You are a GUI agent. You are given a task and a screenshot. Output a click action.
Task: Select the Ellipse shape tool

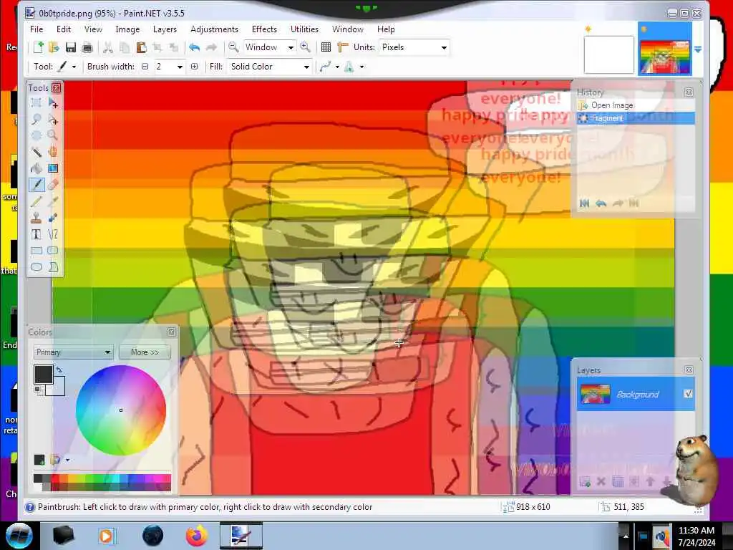coord(36,267)
